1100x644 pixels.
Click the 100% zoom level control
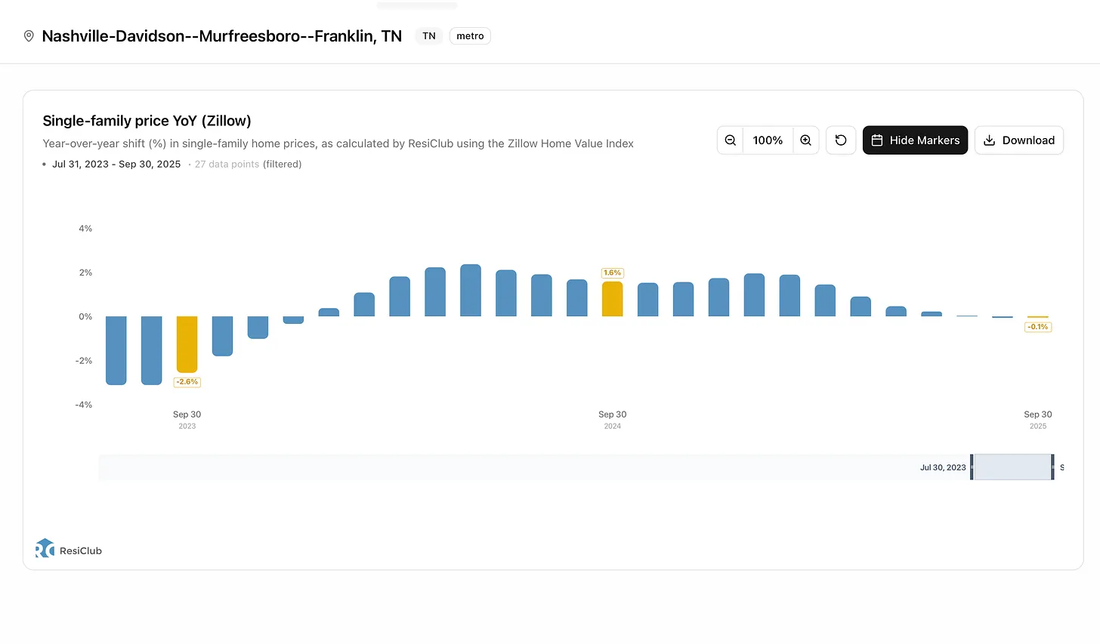click(768, 140)
